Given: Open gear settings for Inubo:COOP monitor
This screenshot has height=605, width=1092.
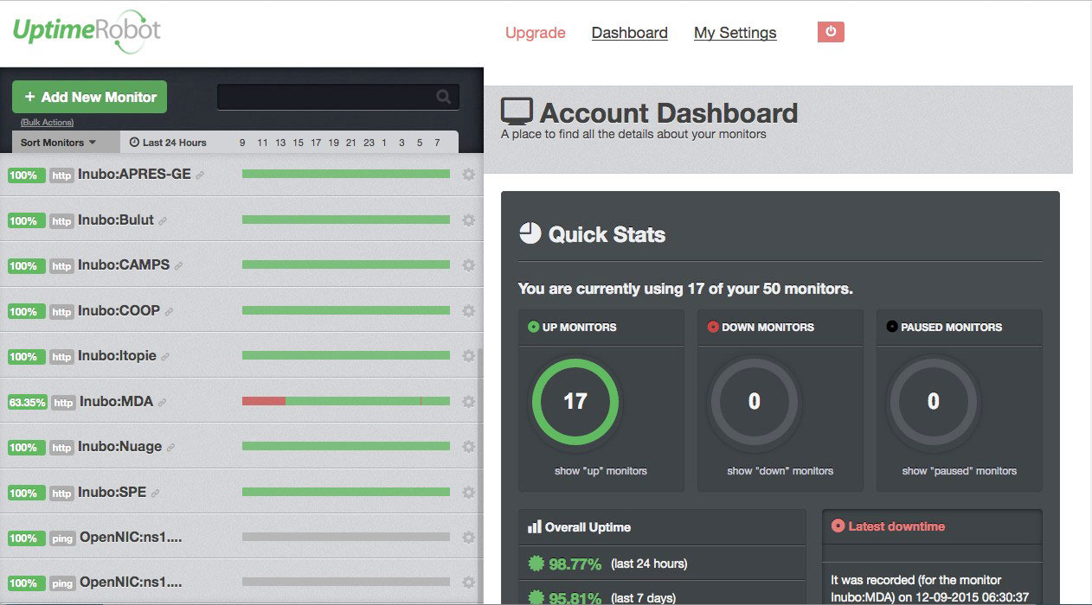Looking at the screenshot, I should [x=469, y=311].
